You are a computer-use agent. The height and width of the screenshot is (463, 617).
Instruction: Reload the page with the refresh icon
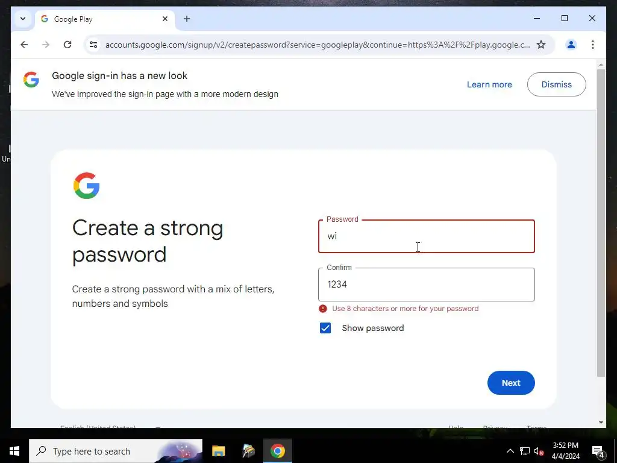pos(67,45)
